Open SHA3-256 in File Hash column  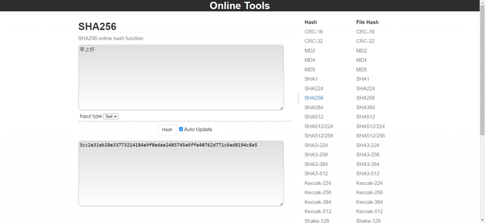click(368, 154)
